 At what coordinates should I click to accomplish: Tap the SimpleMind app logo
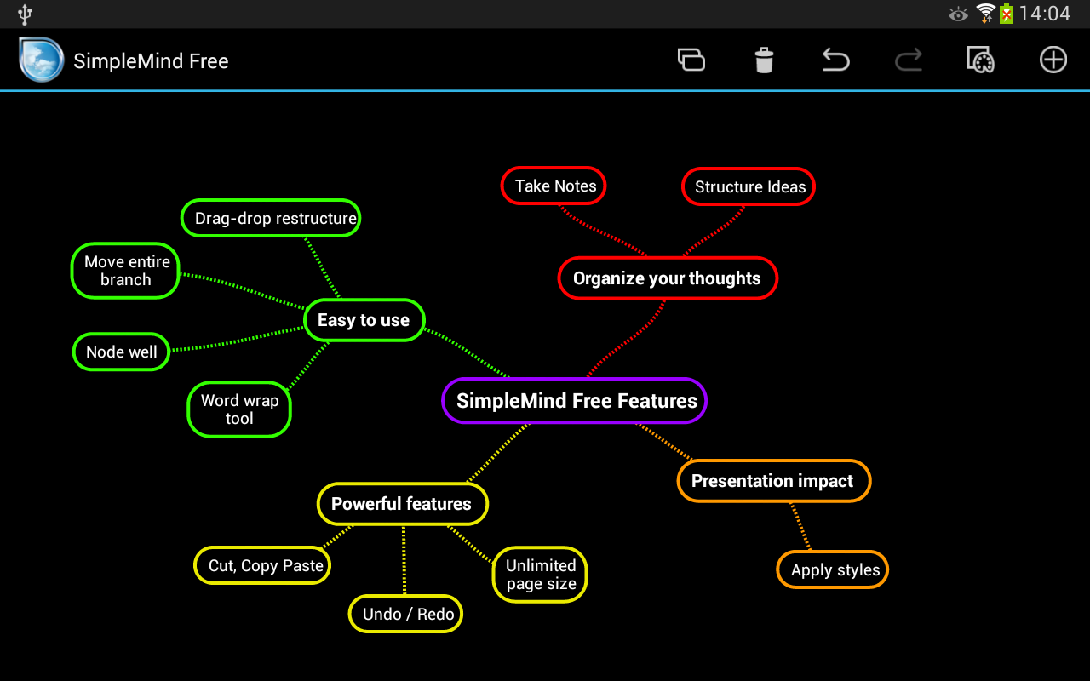pos(41,60)
